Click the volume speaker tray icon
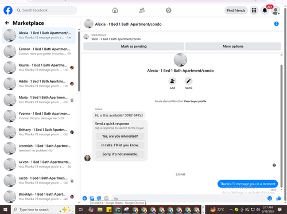Screen dimensions: 287x214 click(x=258, y=209)
